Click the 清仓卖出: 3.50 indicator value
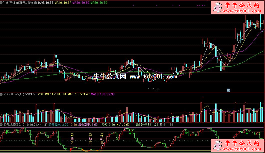 (x=88, y=124)
